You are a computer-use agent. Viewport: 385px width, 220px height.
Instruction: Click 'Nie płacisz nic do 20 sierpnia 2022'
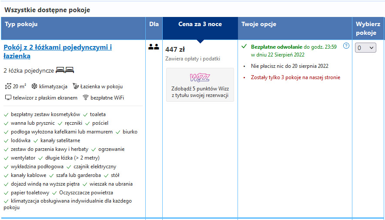coord(289,66)
